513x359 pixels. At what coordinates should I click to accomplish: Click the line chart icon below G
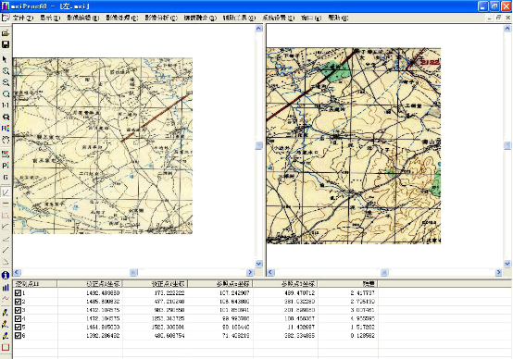tap(6, 192)
